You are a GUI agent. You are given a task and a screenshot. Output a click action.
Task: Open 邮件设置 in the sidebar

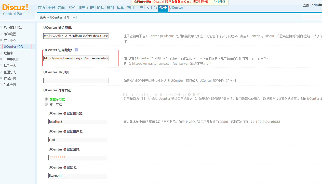pos(10,34)
